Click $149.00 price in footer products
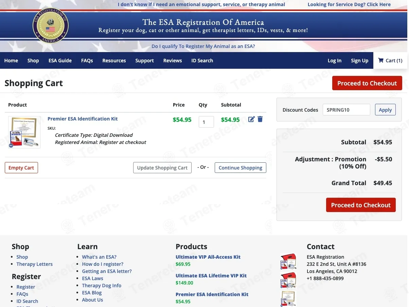The width and height of the screenshot is (409, 307). tap(184, 283)
